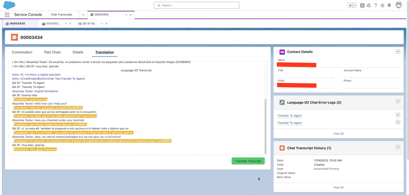Open the Contact Details card dropdown menu
Image resolution: width=409 pixels, height=195 pixels.
click(x=398, y=52)
